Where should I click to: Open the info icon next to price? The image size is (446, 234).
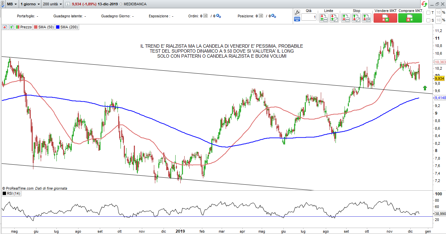(x=68, y=4)
